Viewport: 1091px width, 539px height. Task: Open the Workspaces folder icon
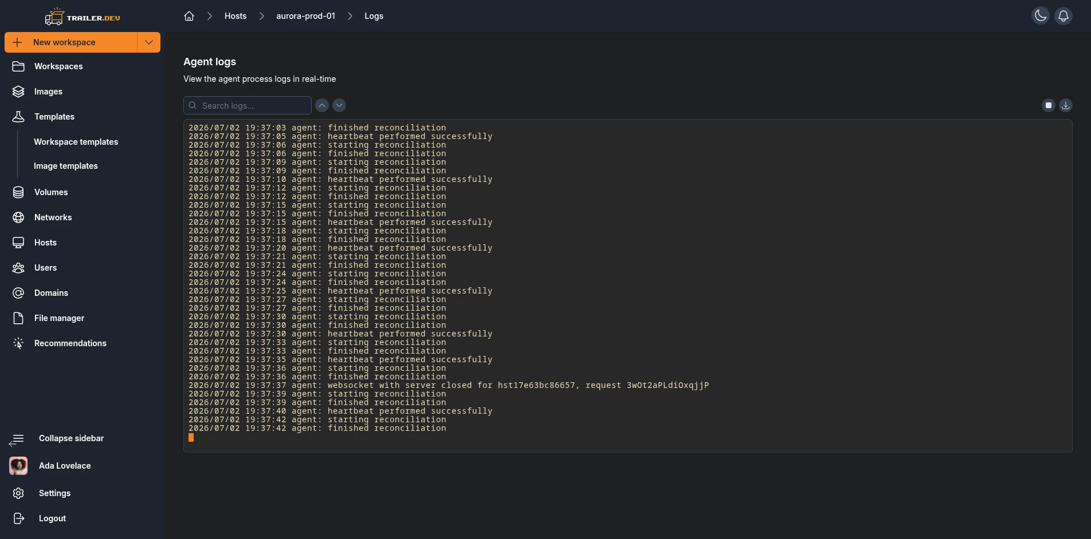(18, 66)
